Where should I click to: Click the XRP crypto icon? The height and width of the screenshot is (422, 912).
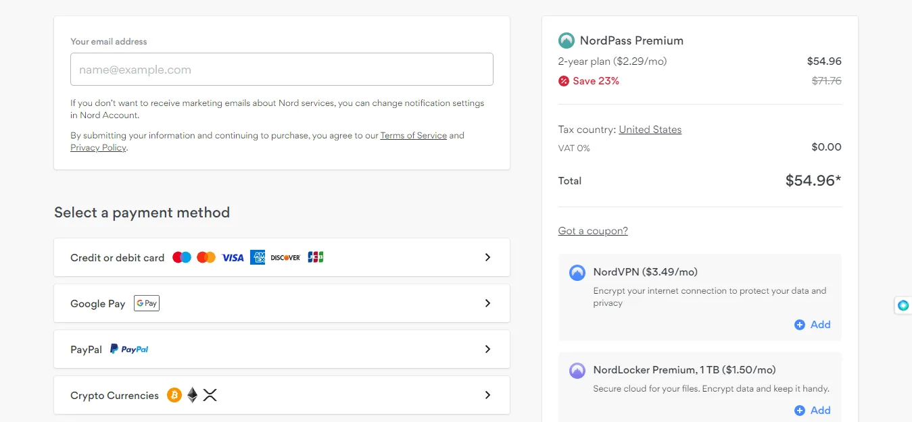[210, 395]
